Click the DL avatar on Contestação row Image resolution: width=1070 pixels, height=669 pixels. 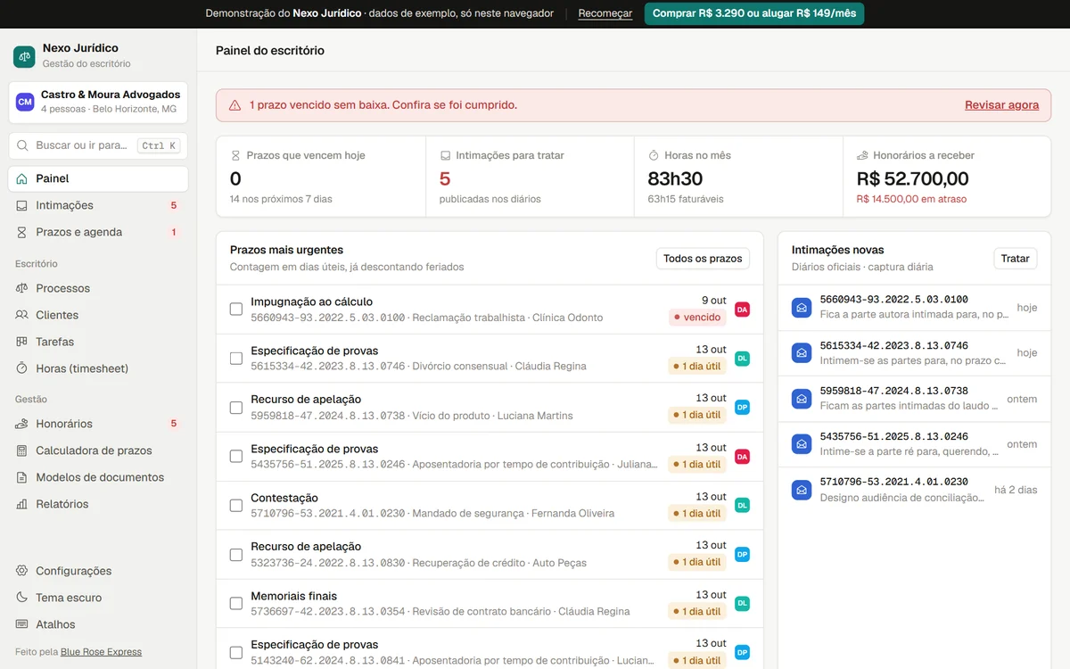tap(742, 505)
